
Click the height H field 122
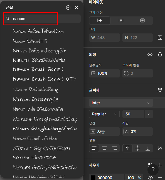138,38
